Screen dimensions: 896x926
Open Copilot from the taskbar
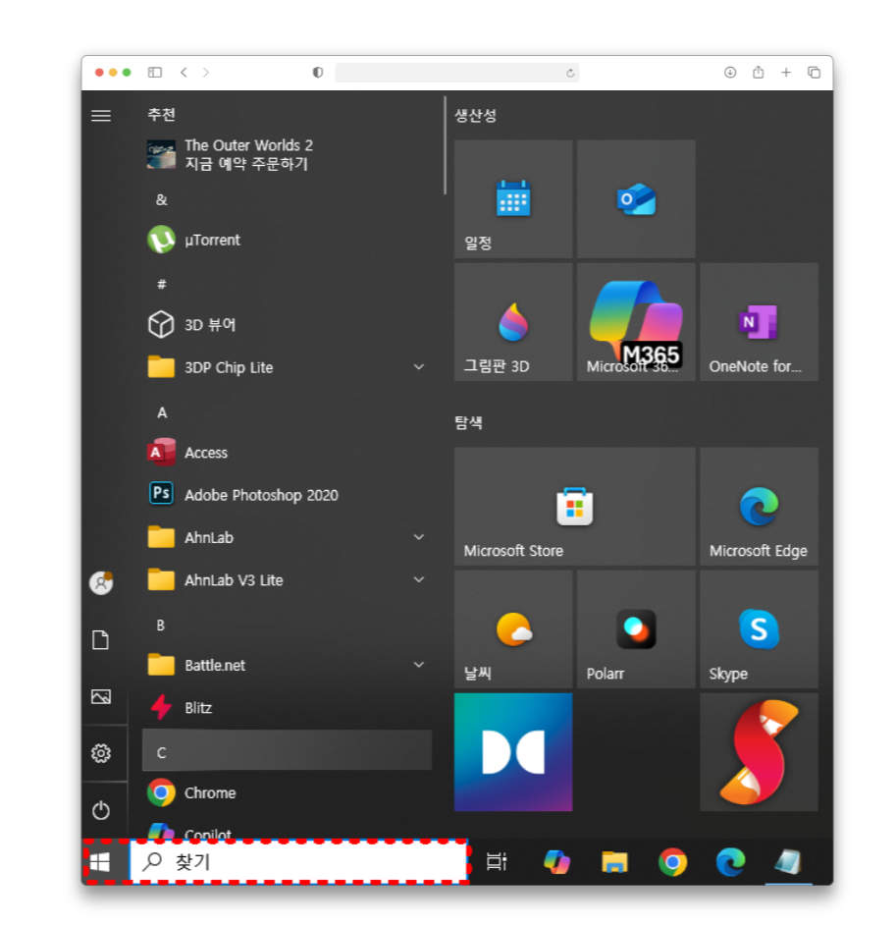[x=556, y=862]
